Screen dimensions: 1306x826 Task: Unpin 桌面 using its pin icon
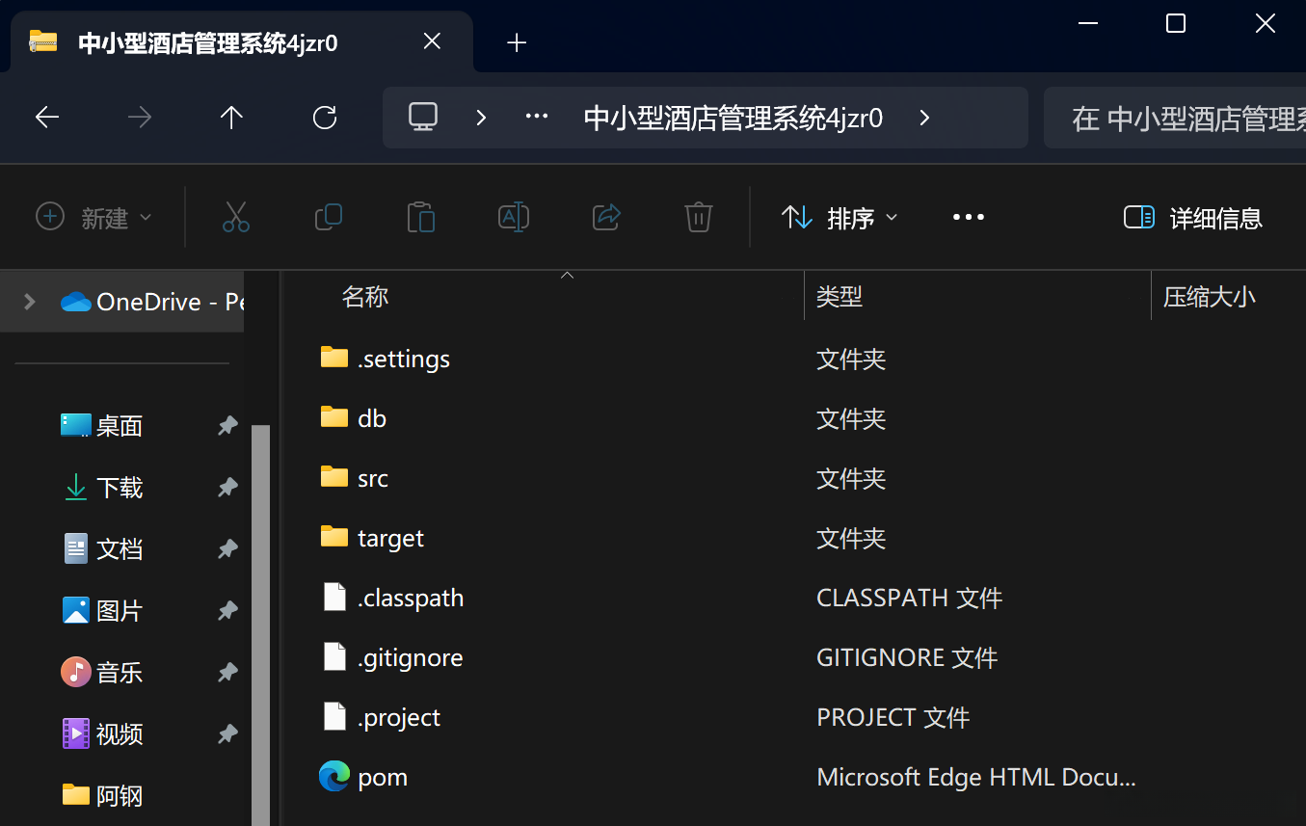[x=227, y=426]
